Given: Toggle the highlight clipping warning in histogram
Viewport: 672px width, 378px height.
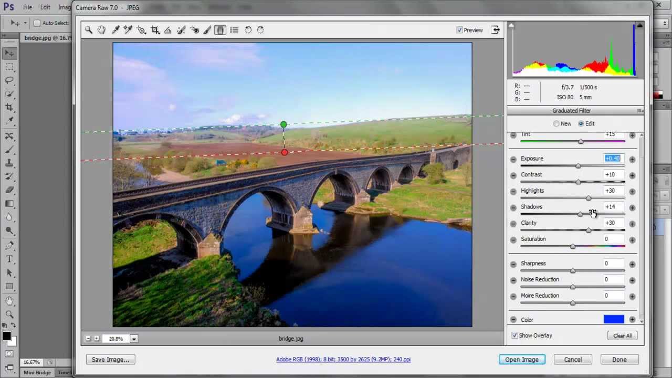Looking at the screenshot, I should [639, 26].
